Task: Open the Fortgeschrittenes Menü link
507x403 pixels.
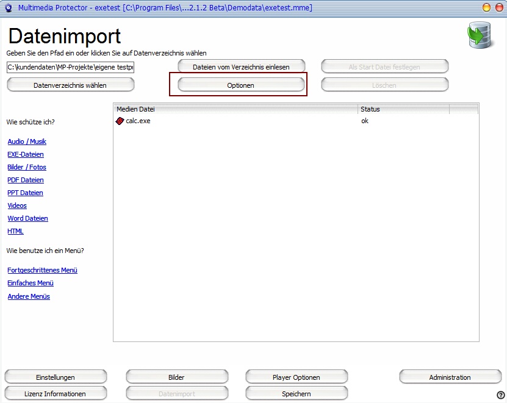Action: [x=42, y=270]
